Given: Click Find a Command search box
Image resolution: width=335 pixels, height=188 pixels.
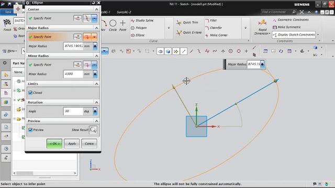Looking at the screenshot, I should point(276,12).
